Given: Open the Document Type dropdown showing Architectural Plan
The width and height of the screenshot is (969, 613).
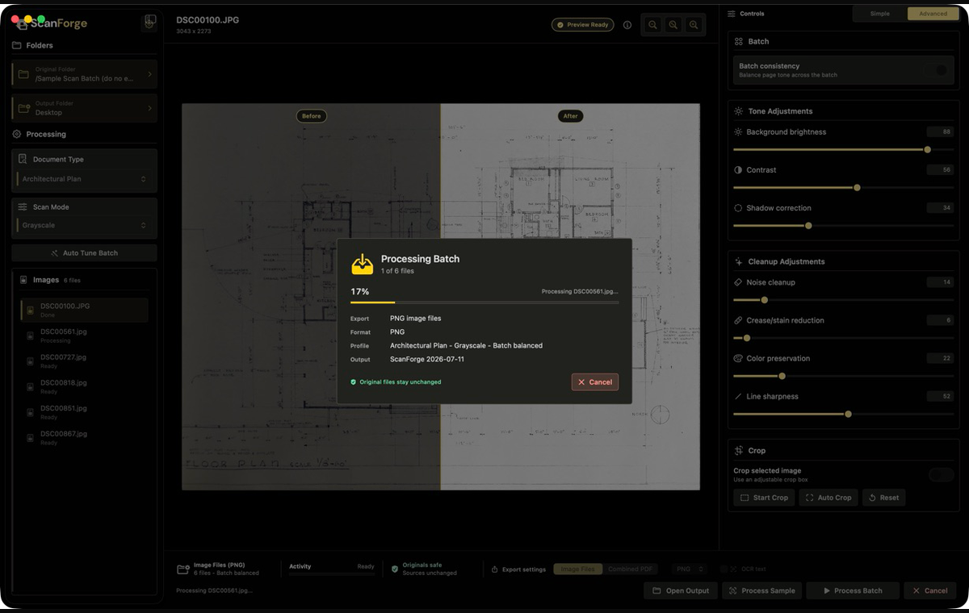Looking at the screenshot, I should pyautogui.click(x=85, y=179).
